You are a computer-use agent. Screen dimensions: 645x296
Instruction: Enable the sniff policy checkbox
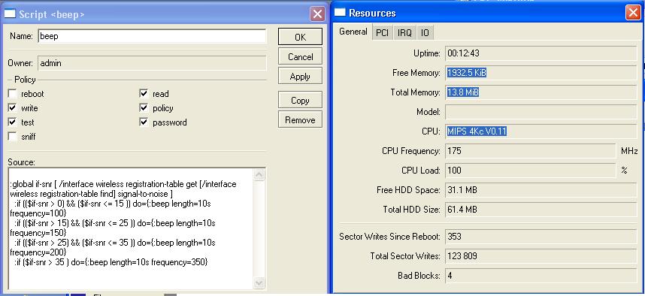pyautogui.click(x=13, y=137)
